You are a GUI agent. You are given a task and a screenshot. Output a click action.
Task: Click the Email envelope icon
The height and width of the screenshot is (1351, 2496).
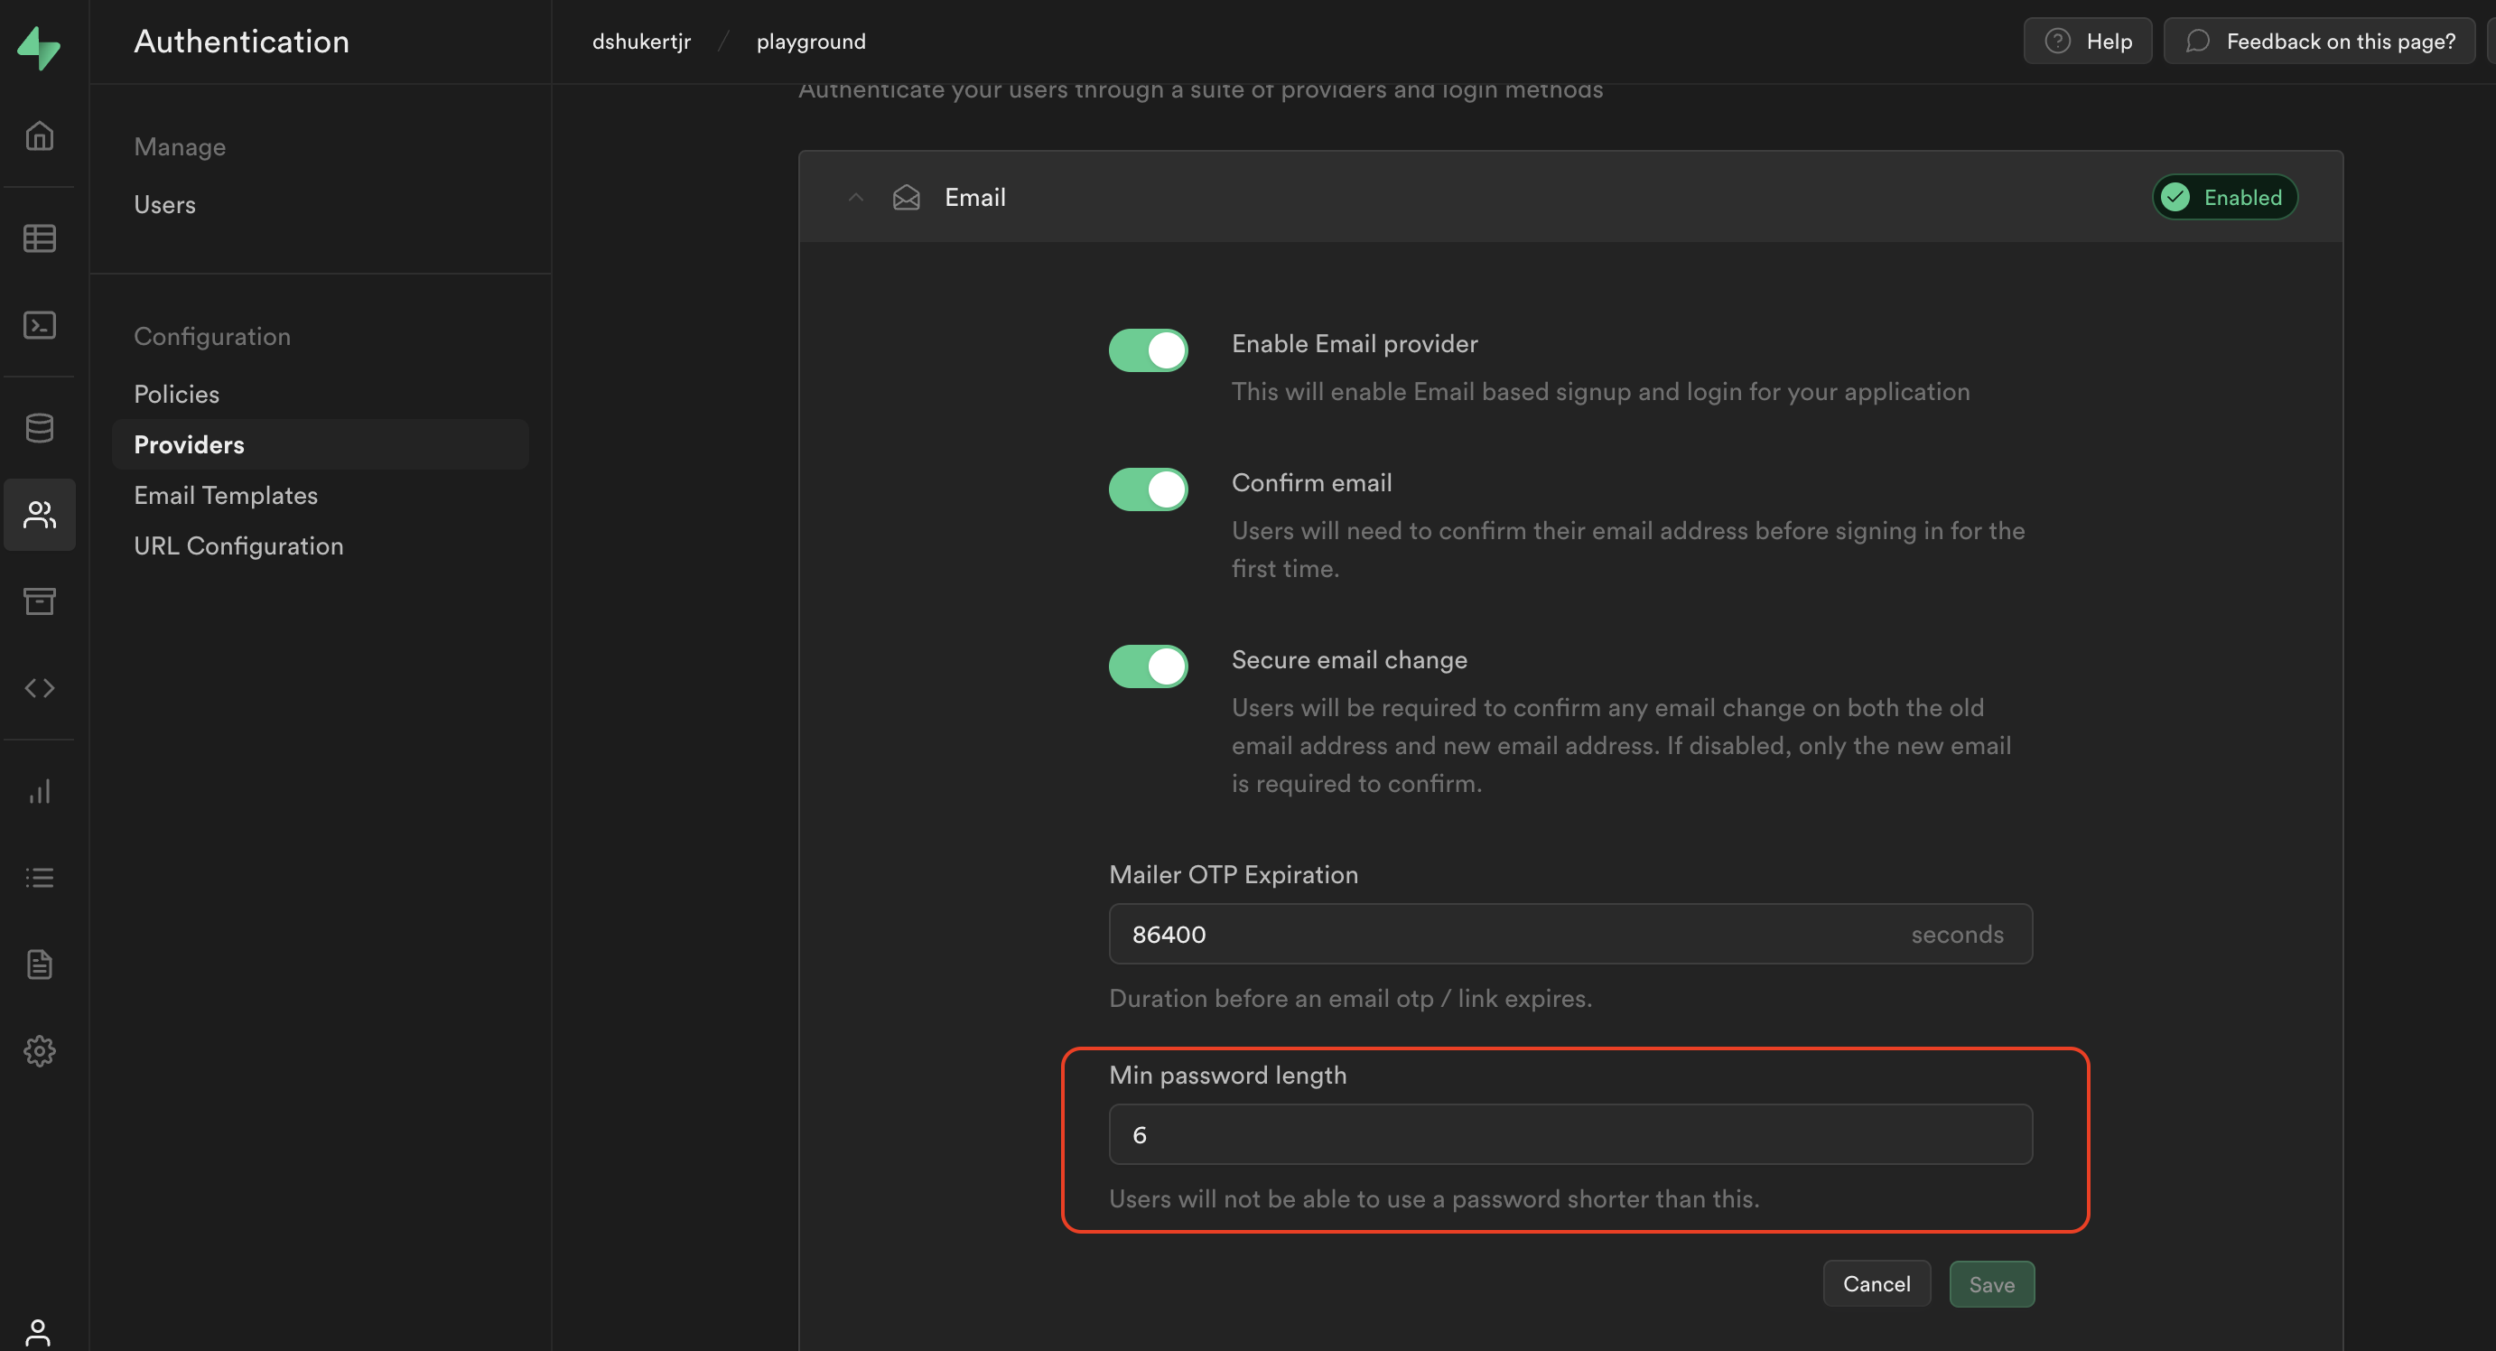pos(906,198)
